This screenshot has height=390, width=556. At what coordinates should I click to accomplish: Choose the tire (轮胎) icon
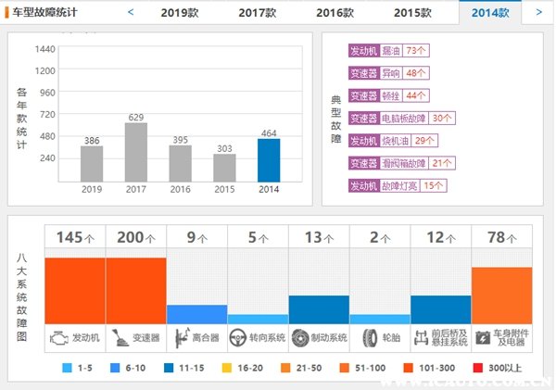(x=369, y=338)
